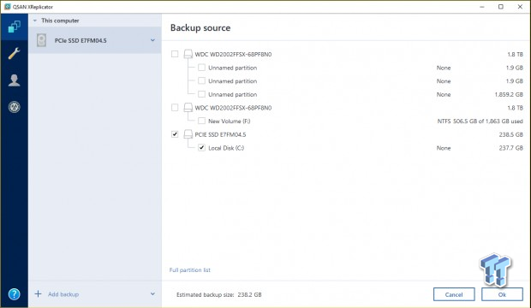Viewport: 531px width, 308px height.
Task: Confirm selection with the Ok button
Action: pyautogui.click(x=502, y=294)
